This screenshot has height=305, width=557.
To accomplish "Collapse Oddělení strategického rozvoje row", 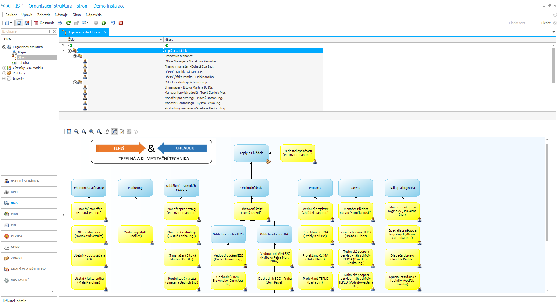I will (x=75, y=82).
